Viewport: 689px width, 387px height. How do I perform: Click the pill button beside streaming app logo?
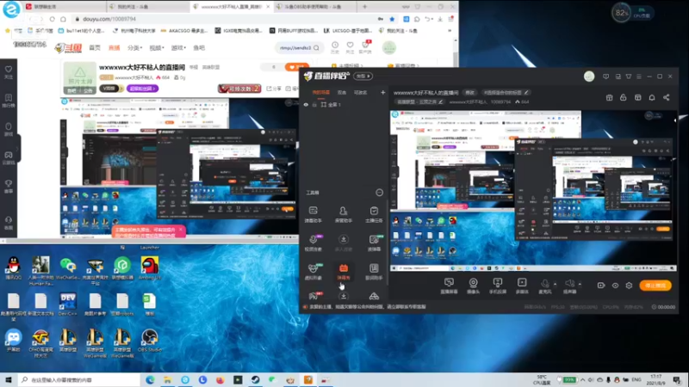pos(363,76)
